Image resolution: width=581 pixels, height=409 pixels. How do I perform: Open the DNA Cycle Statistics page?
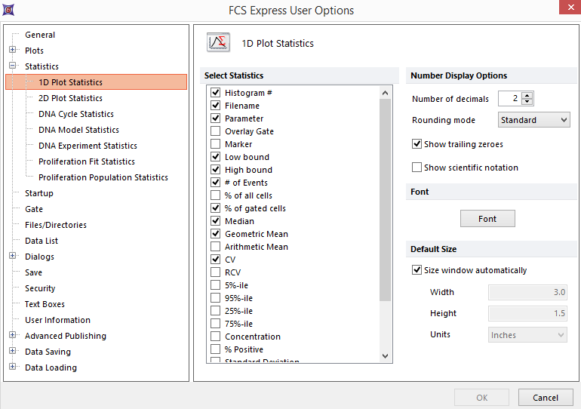76,114
